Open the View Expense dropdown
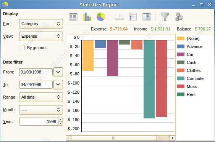 pos(41,36)
